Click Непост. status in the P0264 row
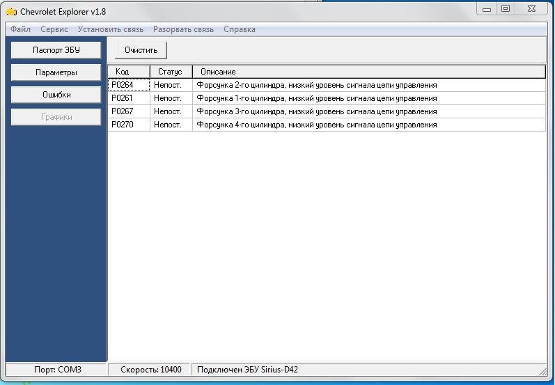555x385 pixels. tap(171, 85)
